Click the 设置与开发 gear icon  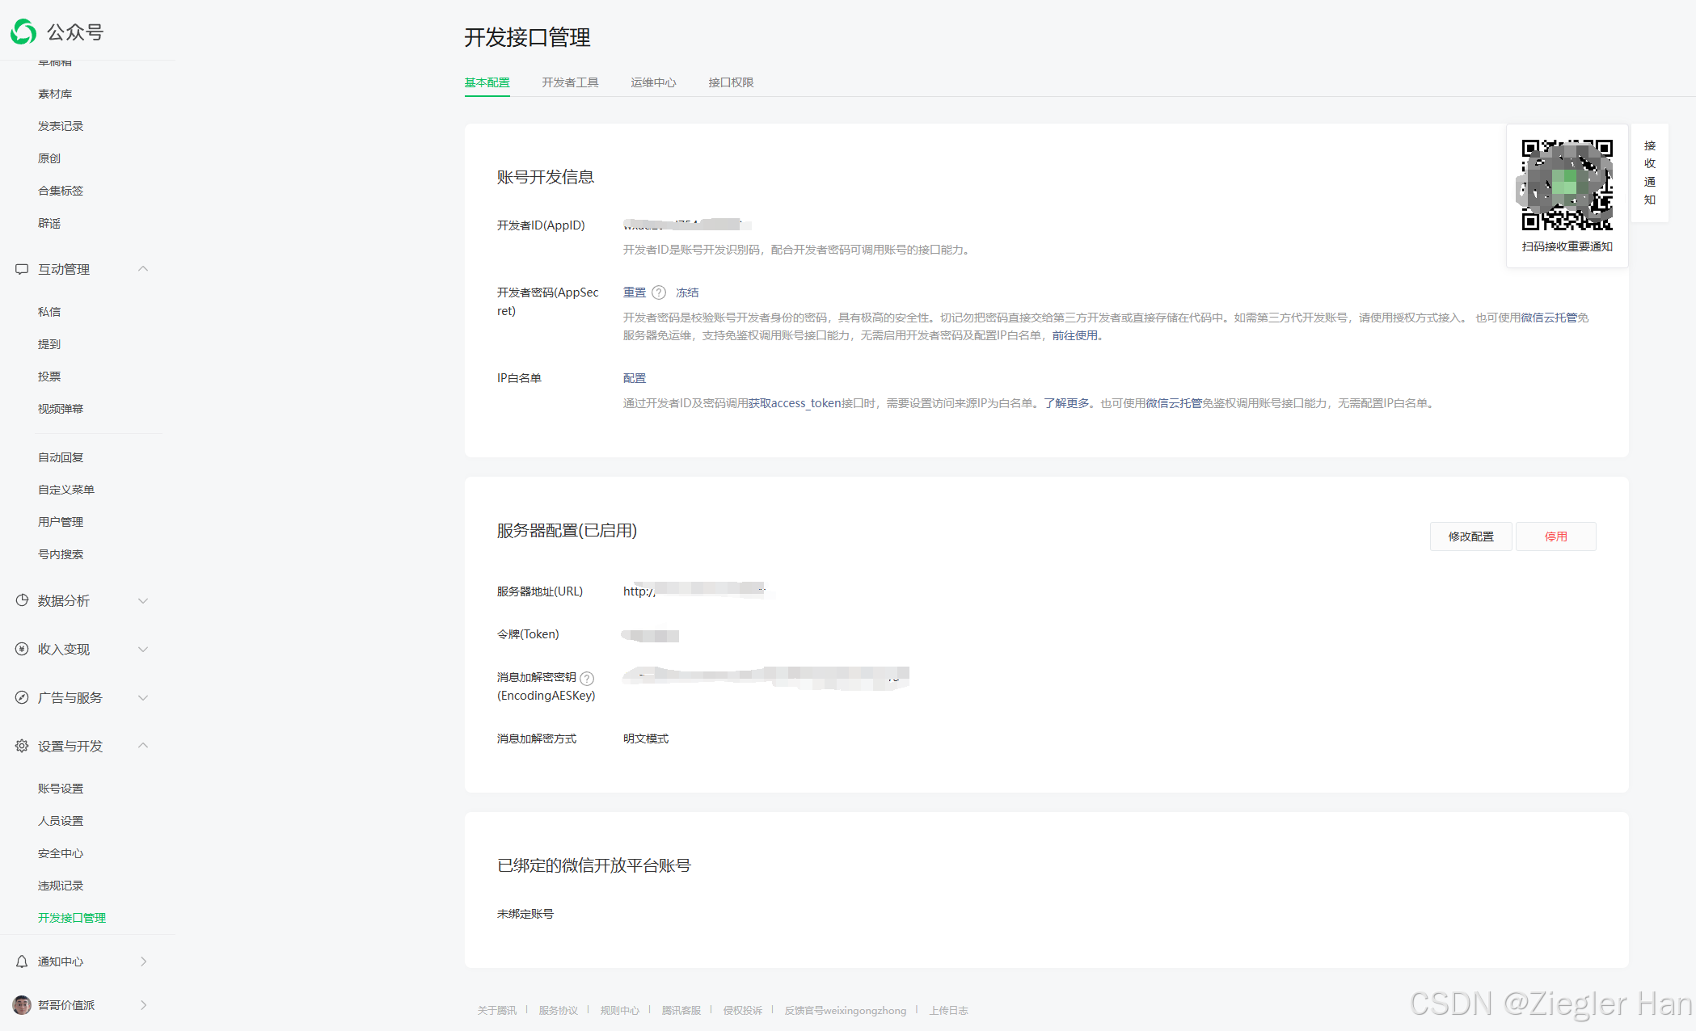pyautogui.click(x=22, y=746)
